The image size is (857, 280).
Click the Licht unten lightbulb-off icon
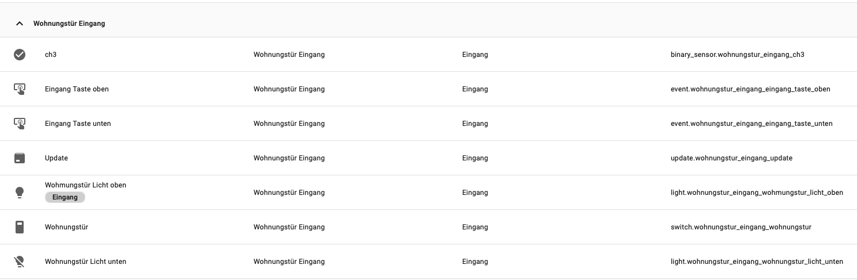20,262
